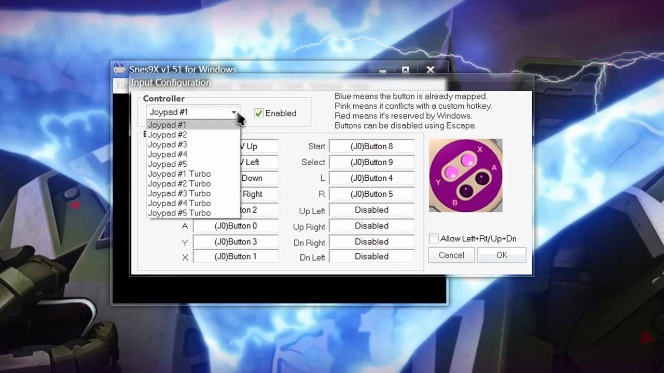Edit the X button mapping field

click(x=236, y=256)
